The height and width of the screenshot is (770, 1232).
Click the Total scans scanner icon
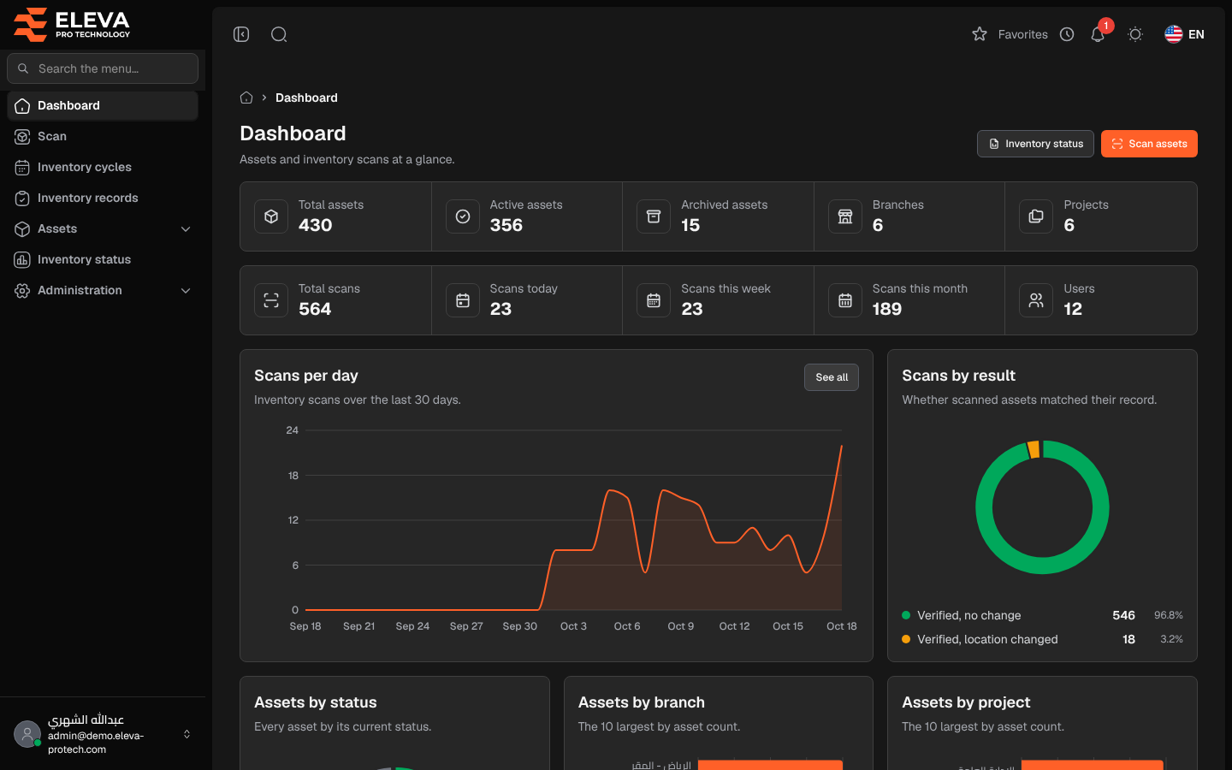(271, 300)
